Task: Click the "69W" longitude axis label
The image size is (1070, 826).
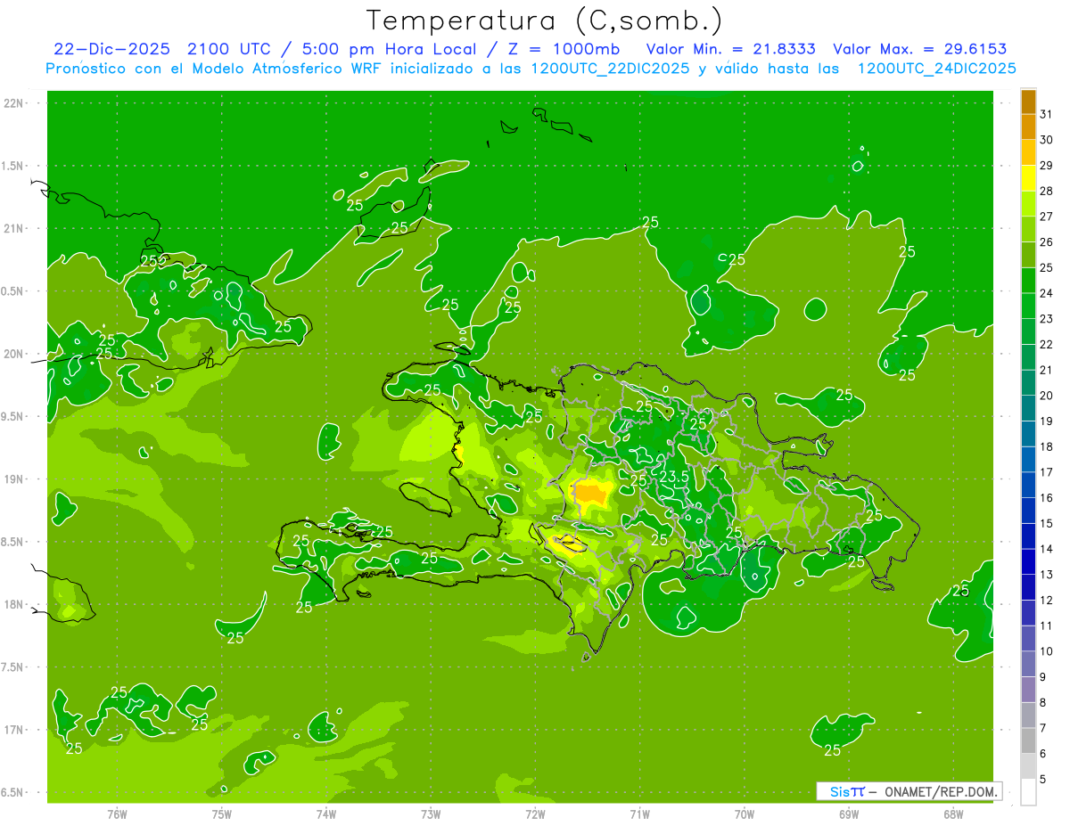Action: tap(849, 814)
